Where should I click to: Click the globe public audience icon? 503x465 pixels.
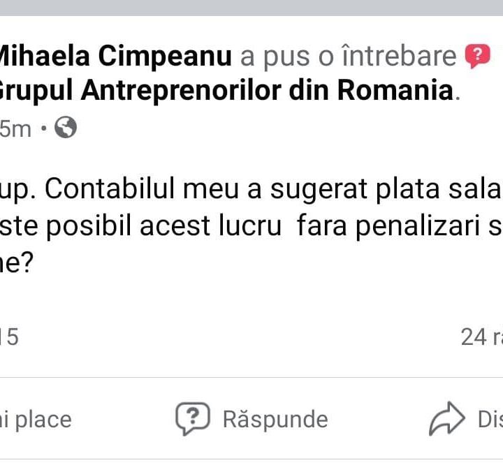click(x=65, y=128)
